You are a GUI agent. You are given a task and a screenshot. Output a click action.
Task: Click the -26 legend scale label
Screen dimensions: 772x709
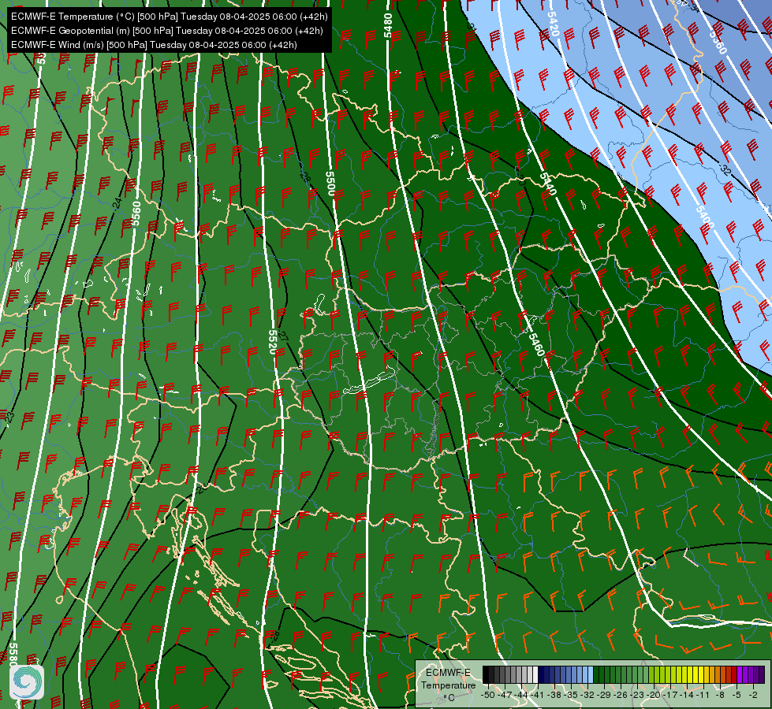coord(621,696)
